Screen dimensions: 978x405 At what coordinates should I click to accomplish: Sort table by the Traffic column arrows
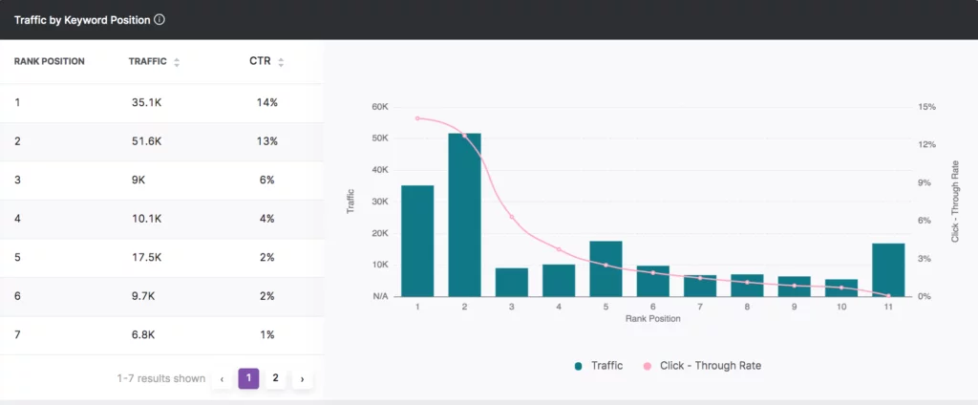pos(177,62)
